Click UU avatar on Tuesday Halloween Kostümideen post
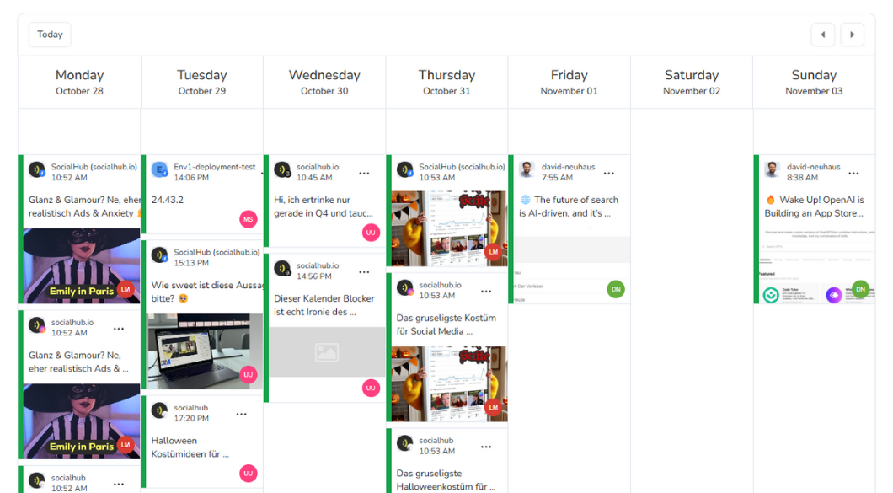Image resolution: width=893 pixels, height=493 pixels. pyautogui.click(x=248, y=473)
